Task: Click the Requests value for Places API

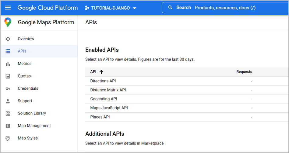Action: (x=252, y=117)
